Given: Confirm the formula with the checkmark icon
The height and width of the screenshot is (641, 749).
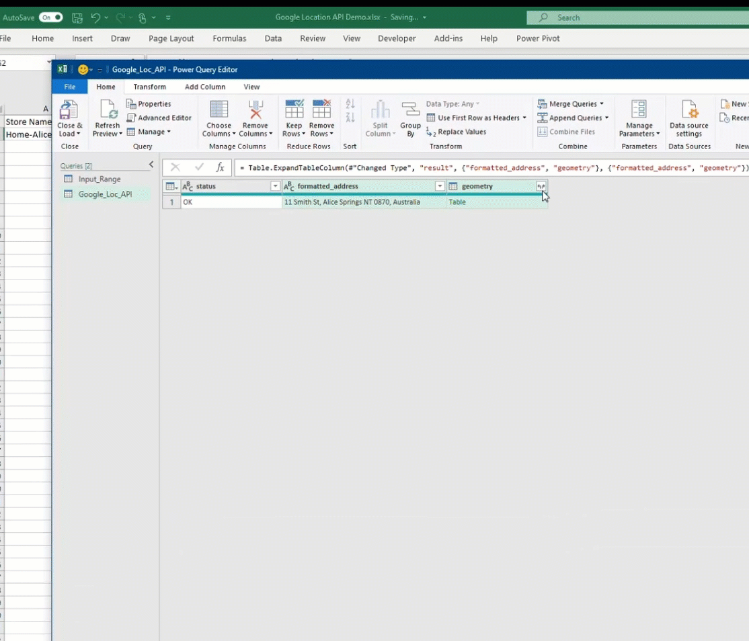Looking at the screenshot, I should 199,167.
